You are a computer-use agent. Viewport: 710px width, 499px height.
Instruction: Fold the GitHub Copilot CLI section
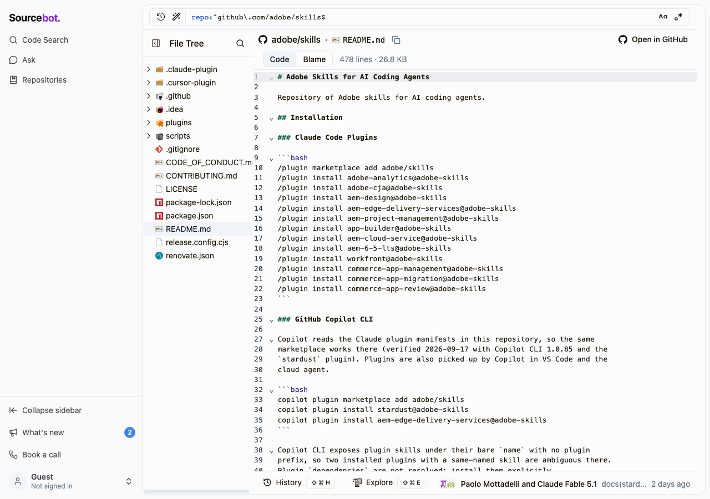[x=271, y=320]
